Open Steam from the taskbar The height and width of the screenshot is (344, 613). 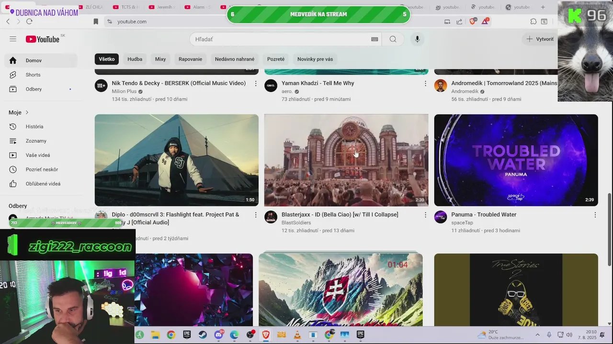(x=203, y=335)
